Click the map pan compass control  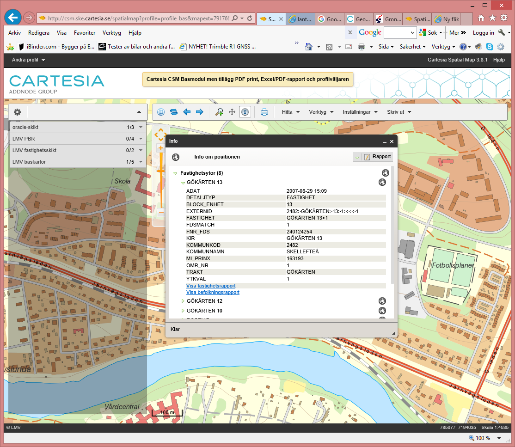(x=160, y=135)
